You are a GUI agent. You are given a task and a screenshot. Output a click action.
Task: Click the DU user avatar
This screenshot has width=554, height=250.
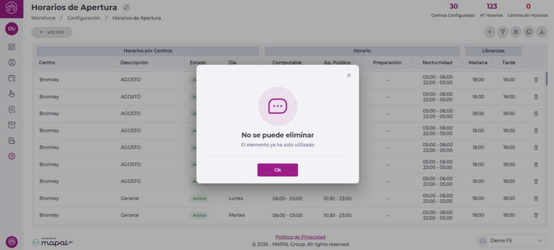tap(12, 29)
